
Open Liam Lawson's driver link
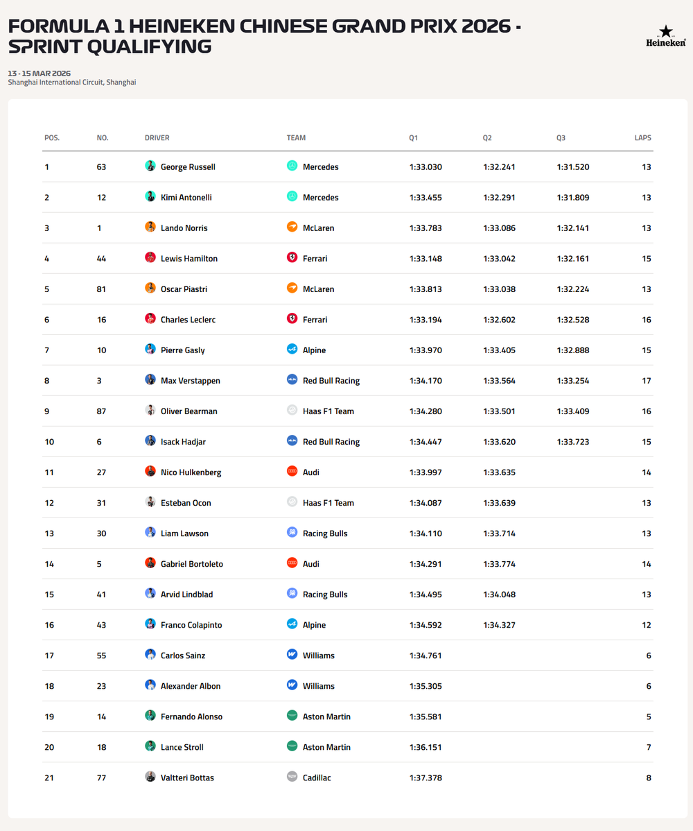[x=185, y=533]
